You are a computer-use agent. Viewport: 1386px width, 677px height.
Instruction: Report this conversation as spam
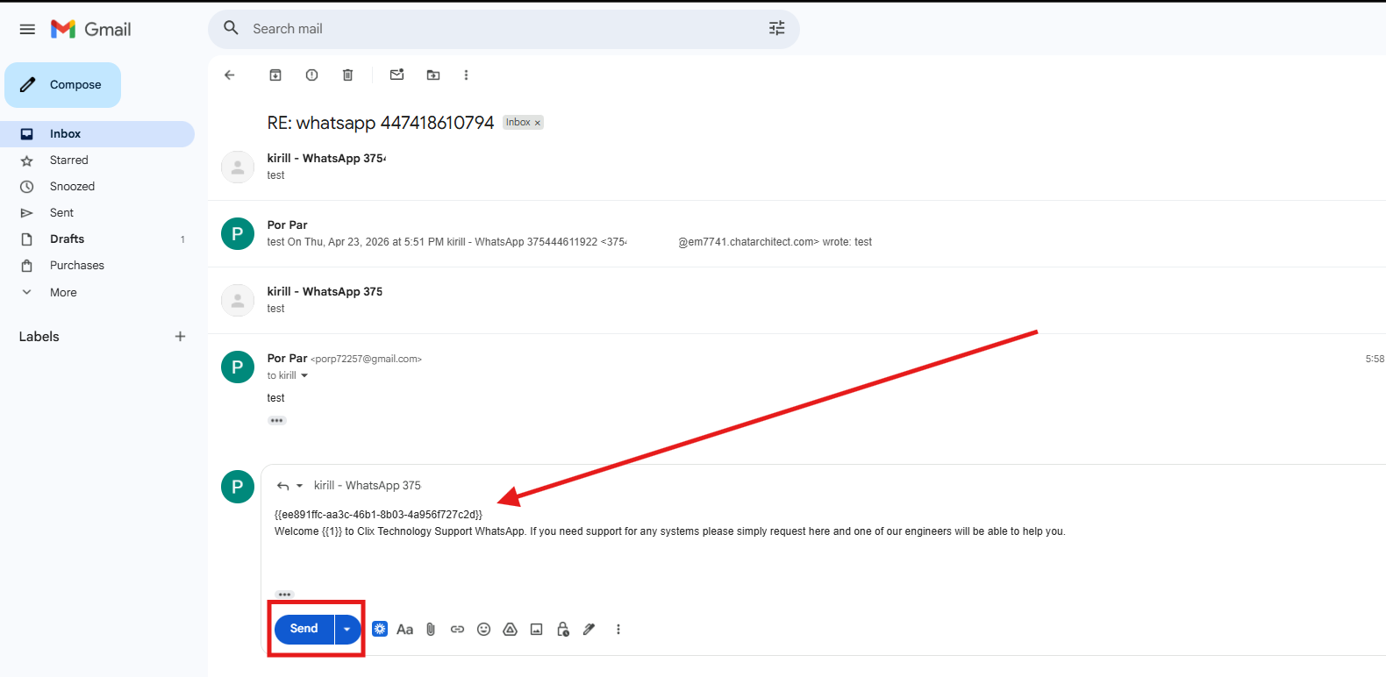click(311, 75)
